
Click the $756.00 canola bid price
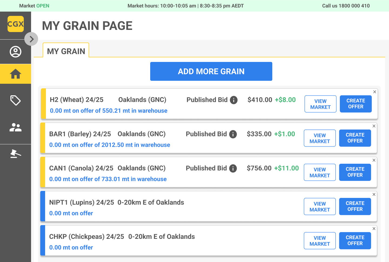(x=259, y=168)
